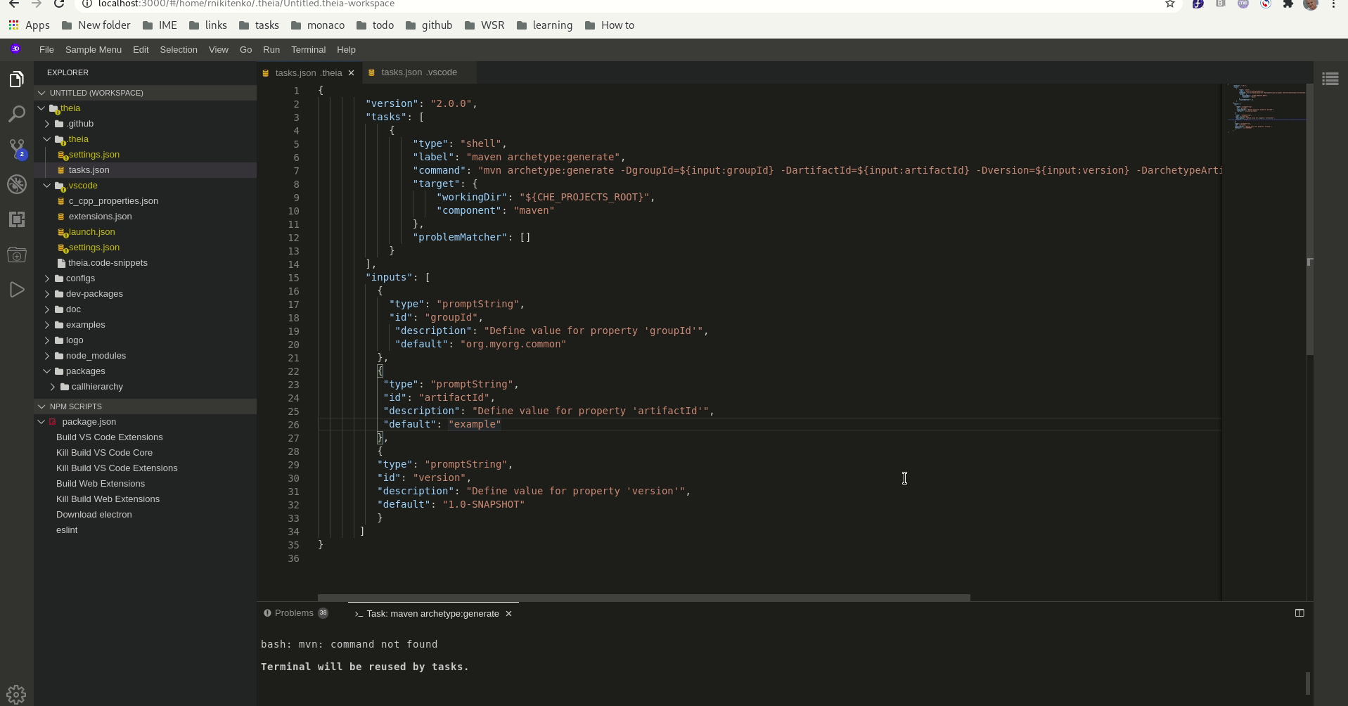1348x706 pixels.
Task: Select the Run sidebar play icon
Action: click(x=17, y=290)
